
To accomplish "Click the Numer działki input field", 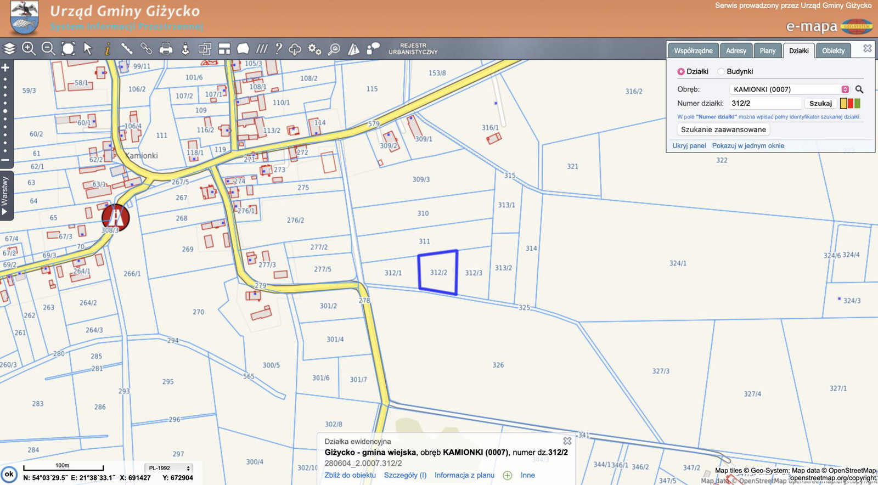I will pos(765,103).
